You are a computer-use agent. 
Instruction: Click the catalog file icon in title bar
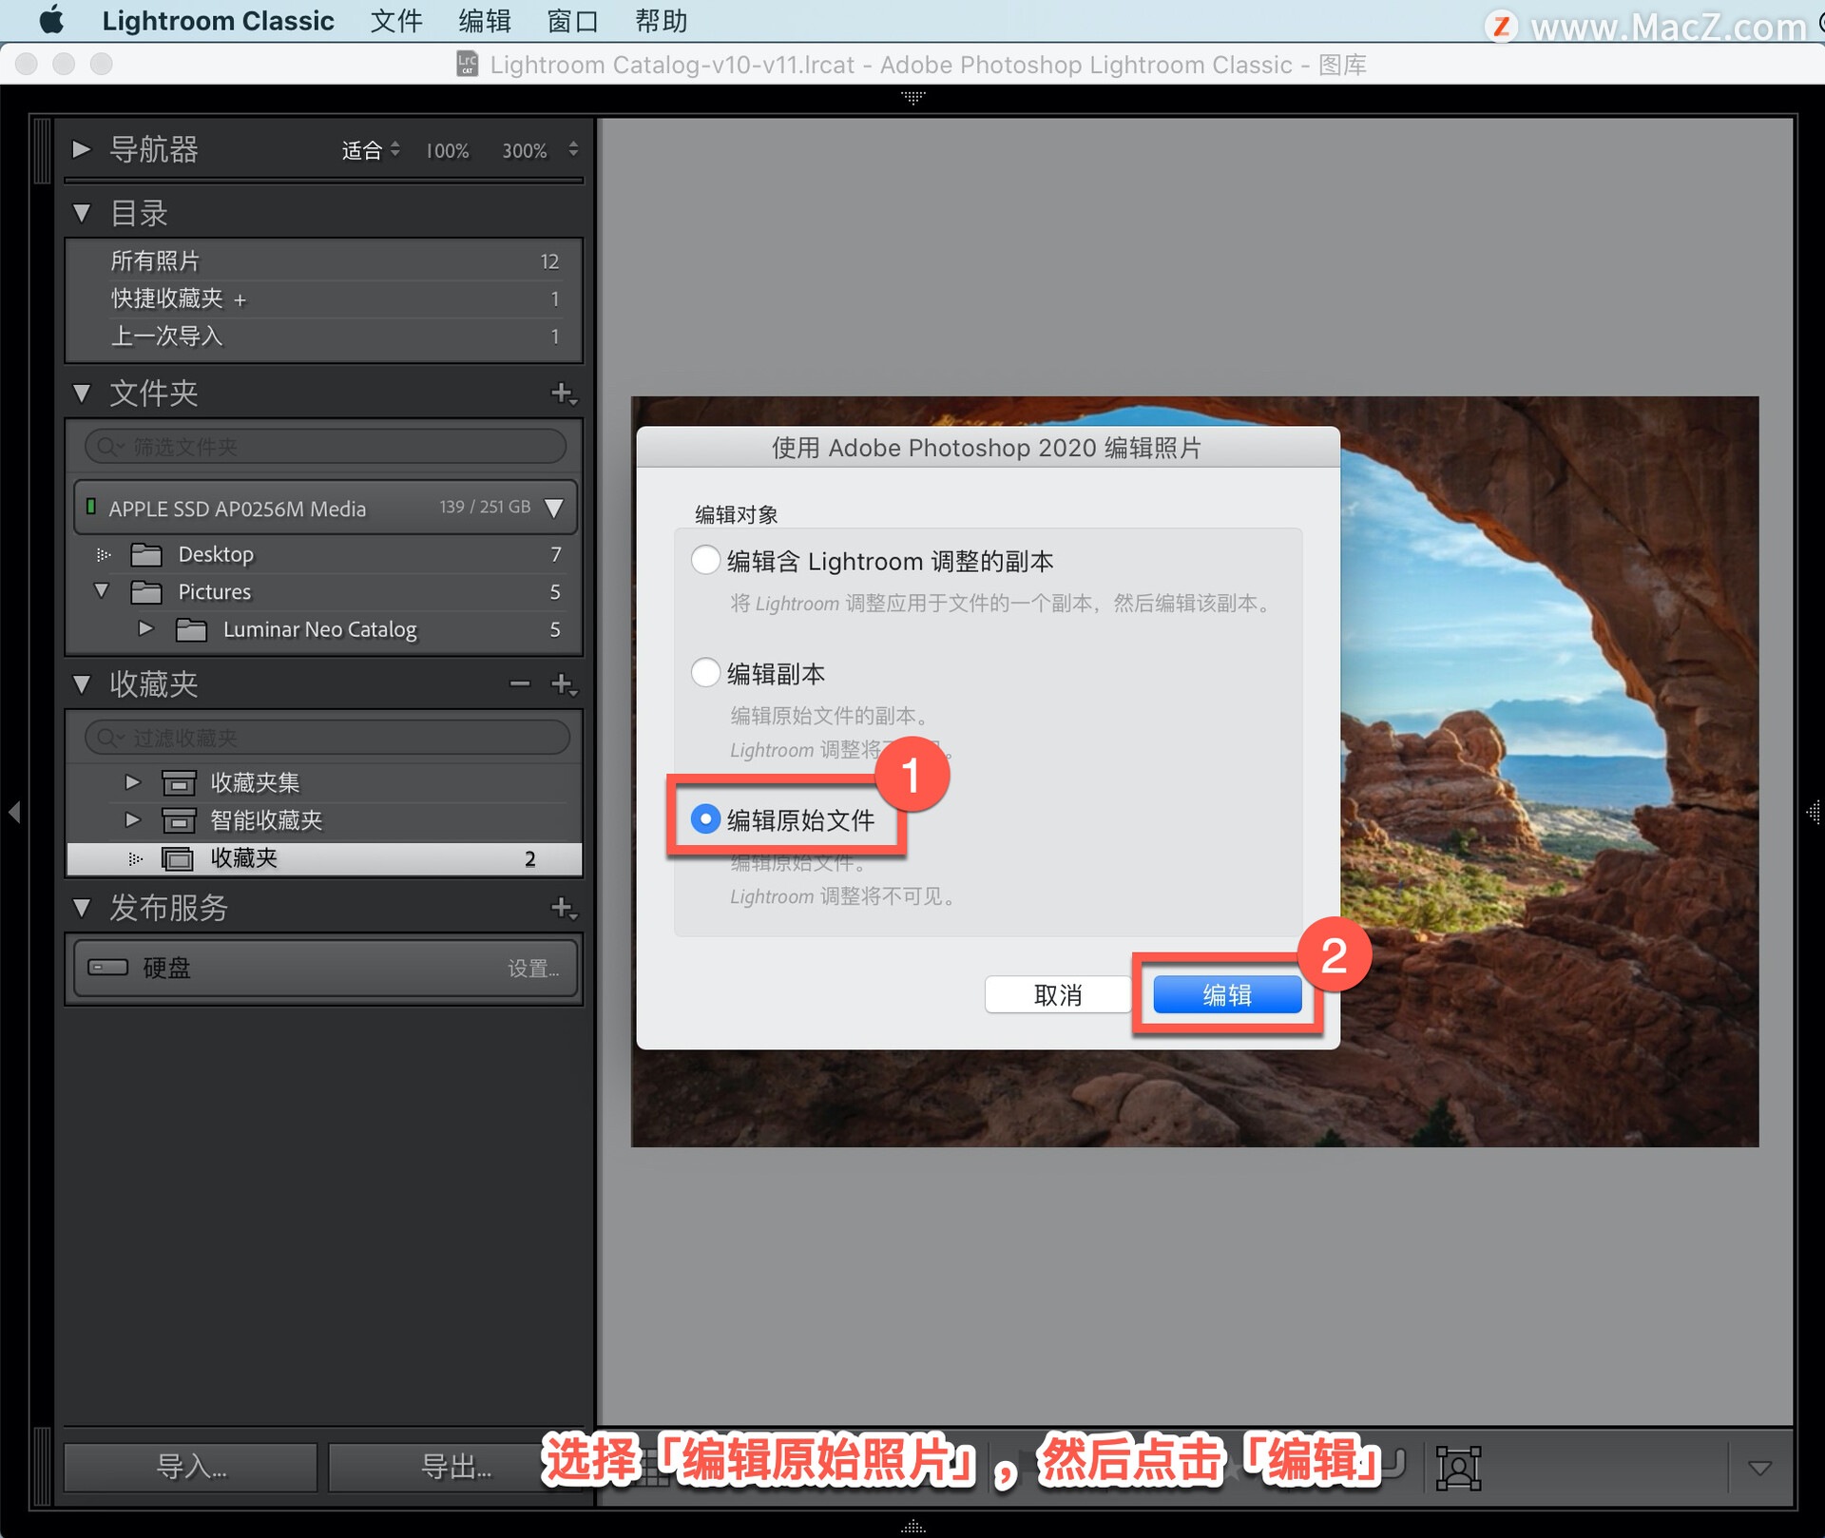pyautogui.click(x=467, y=64)
